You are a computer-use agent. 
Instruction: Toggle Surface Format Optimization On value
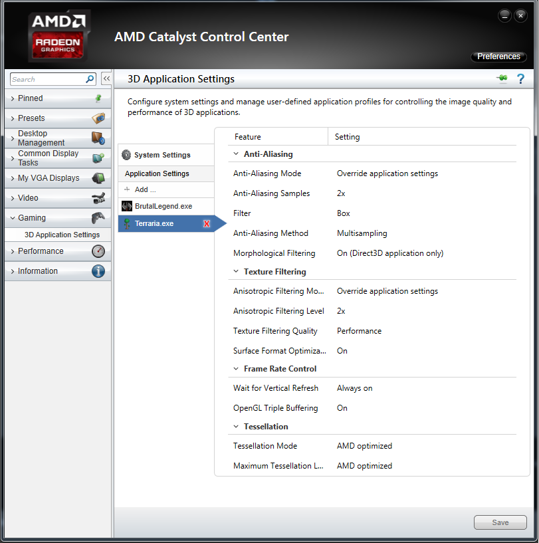(x=342, y=351)
